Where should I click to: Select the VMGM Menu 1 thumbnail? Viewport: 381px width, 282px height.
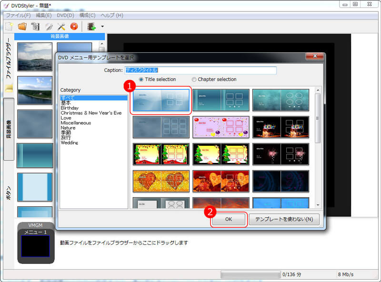tap(36, 246)
